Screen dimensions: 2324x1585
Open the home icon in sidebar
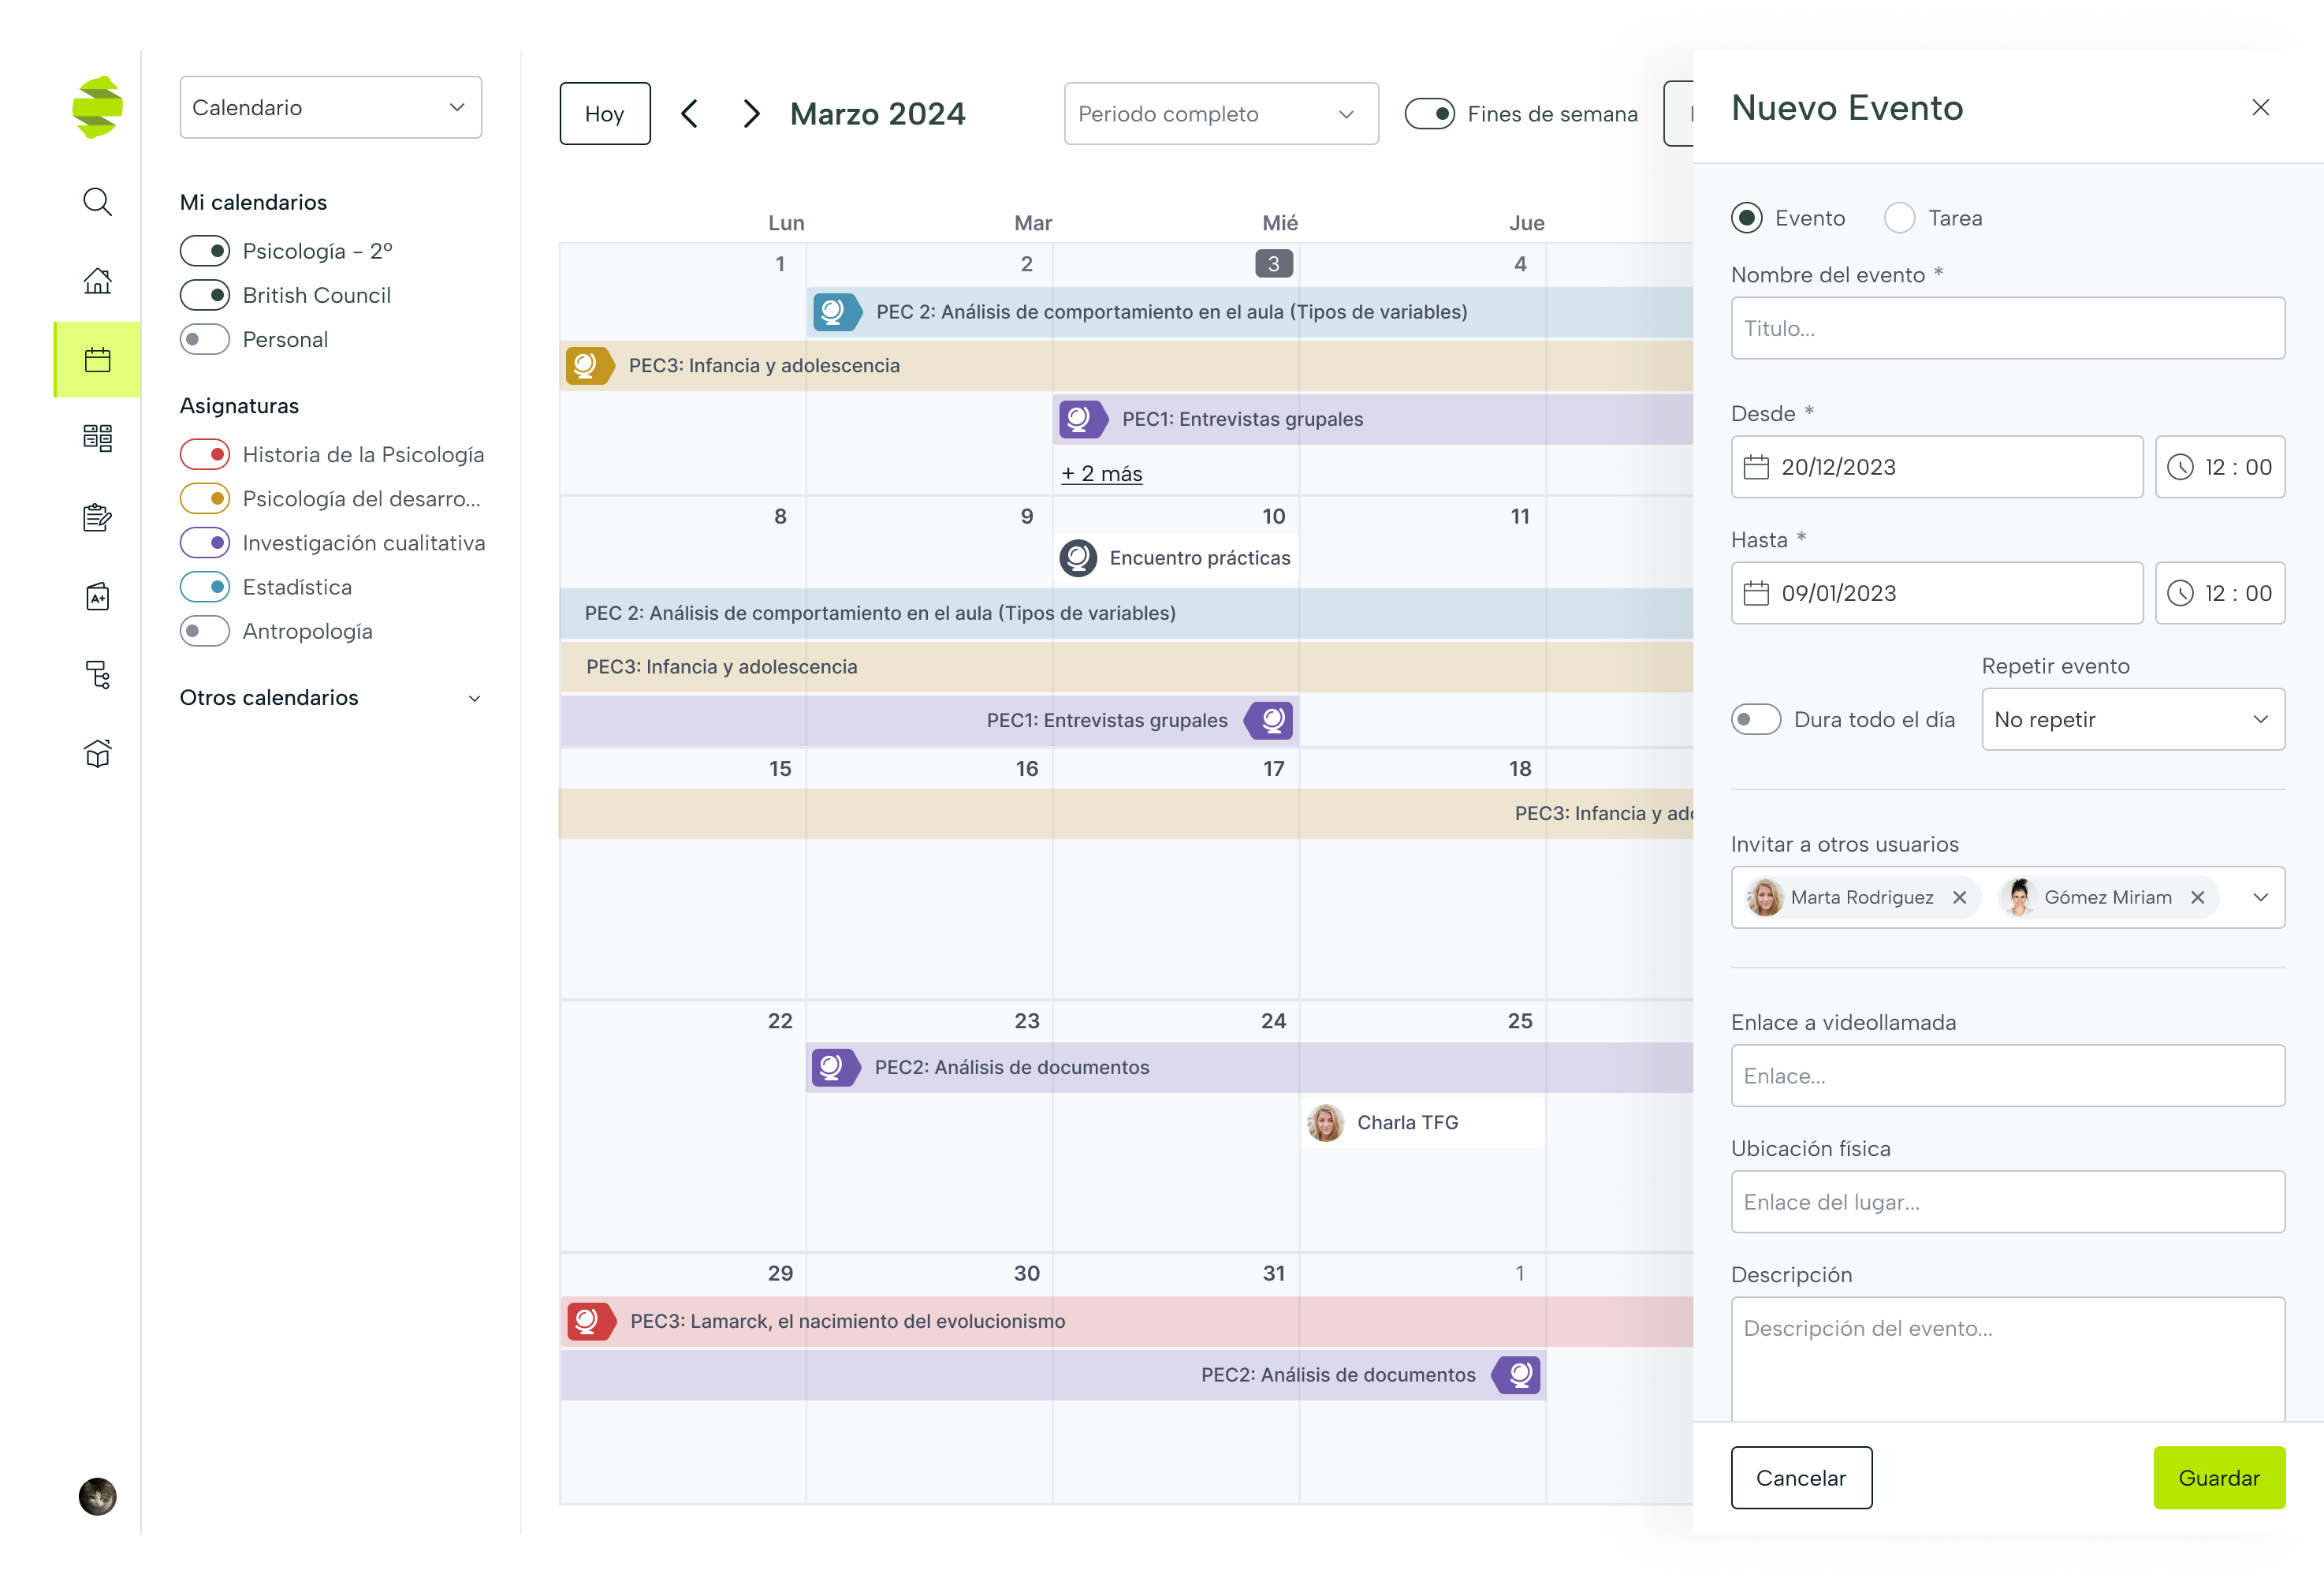click(x=97, y=281)
